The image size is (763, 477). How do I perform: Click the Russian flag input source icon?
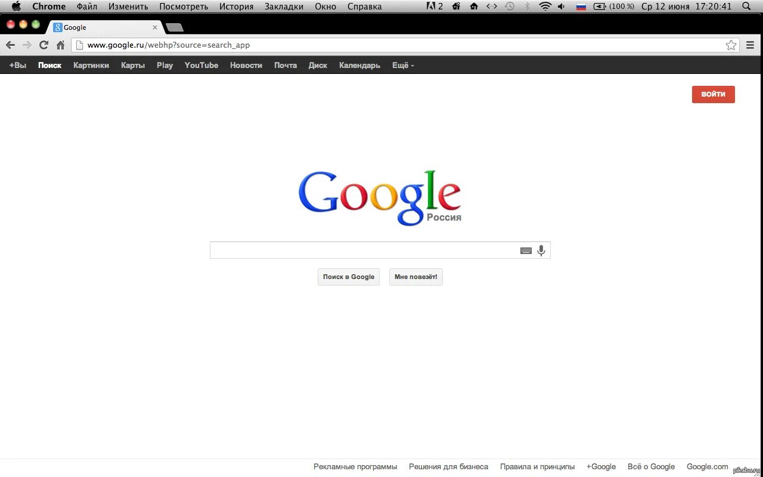pos(581,7)
